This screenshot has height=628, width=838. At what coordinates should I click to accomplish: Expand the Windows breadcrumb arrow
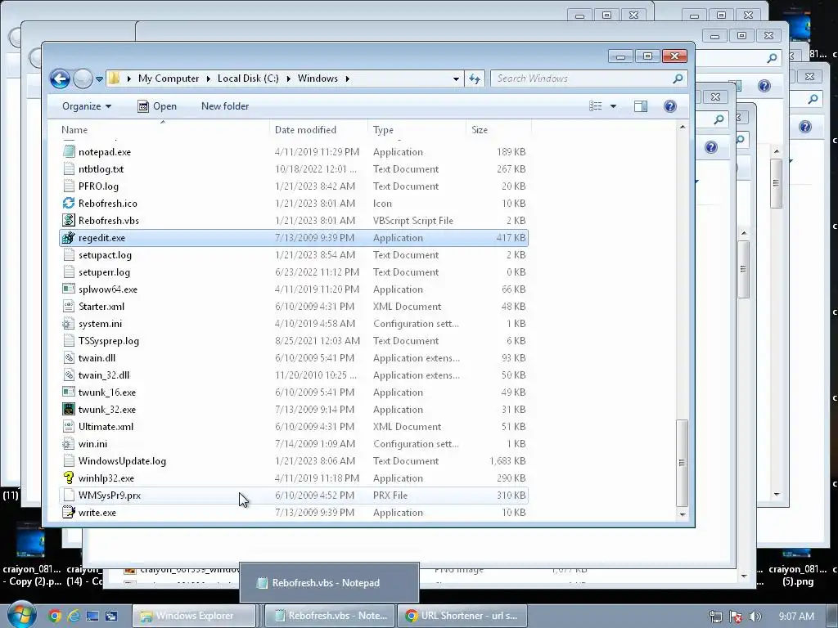pyautogui.click(x=347, y=78)
